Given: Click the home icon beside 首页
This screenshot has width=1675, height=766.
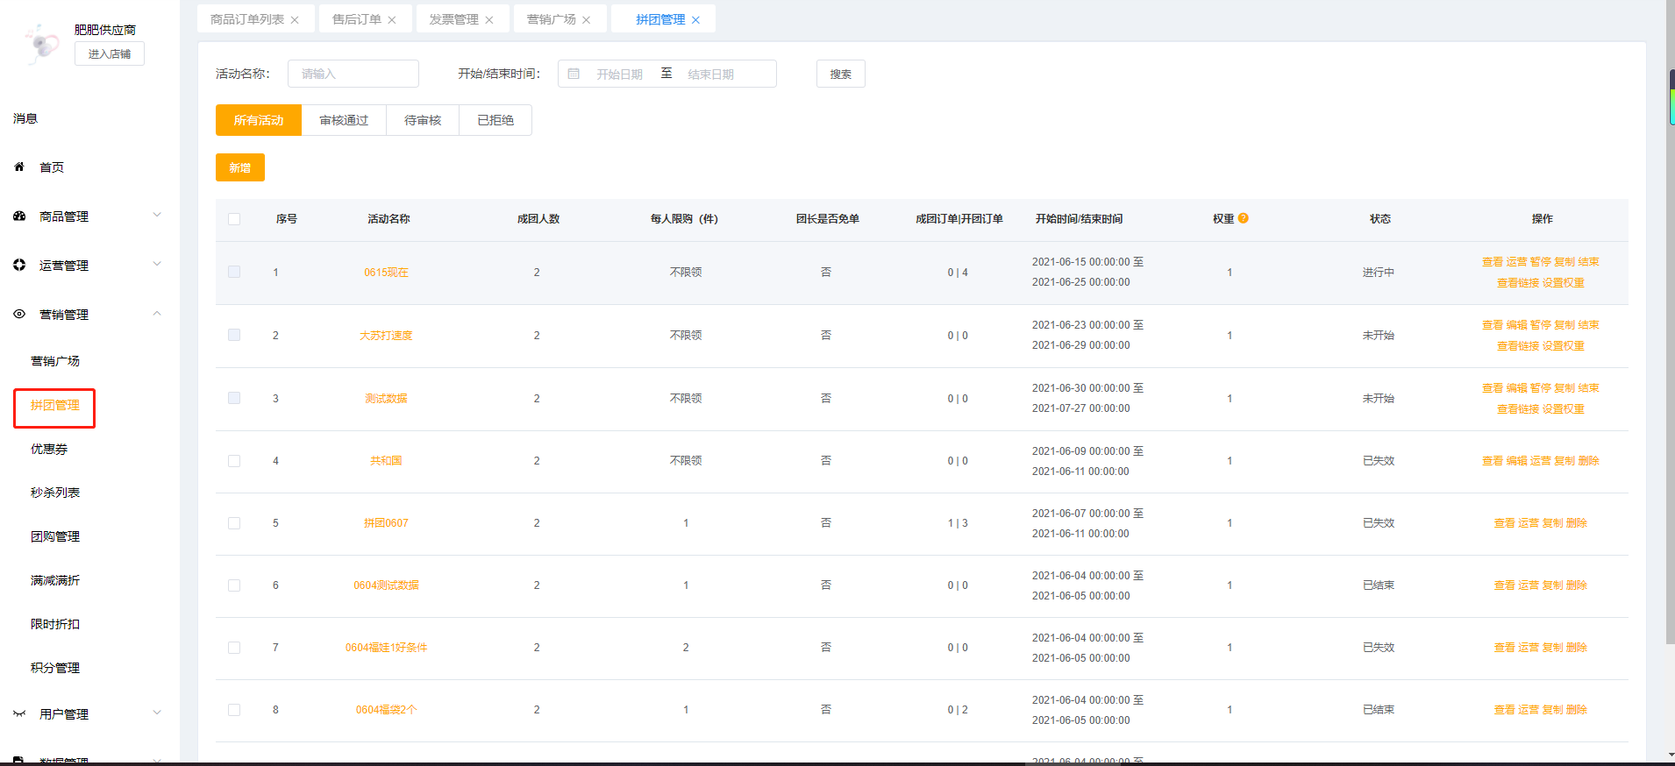Looking at the screenshot, I should coord(19,167).
